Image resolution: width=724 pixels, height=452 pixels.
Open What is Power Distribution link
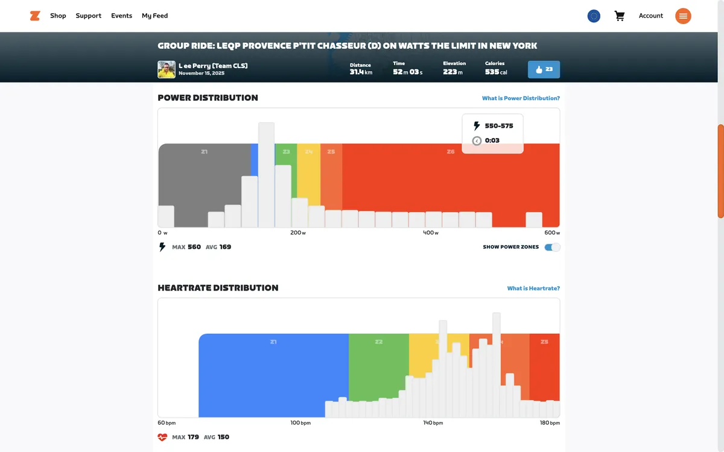coord(521,98)
